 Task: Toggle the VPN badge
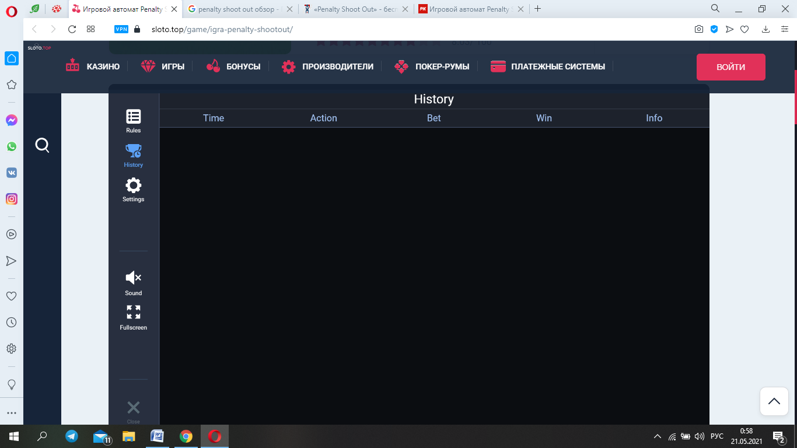click(x=121, y=29)
